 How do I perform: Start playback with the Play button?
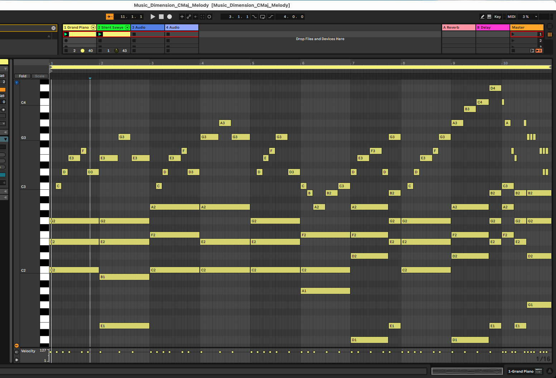(x=153, y=16)
